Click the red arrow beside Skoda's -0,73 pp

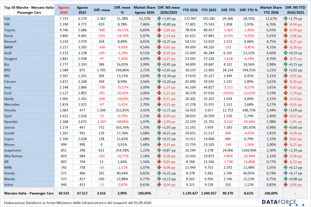[159, 99]
